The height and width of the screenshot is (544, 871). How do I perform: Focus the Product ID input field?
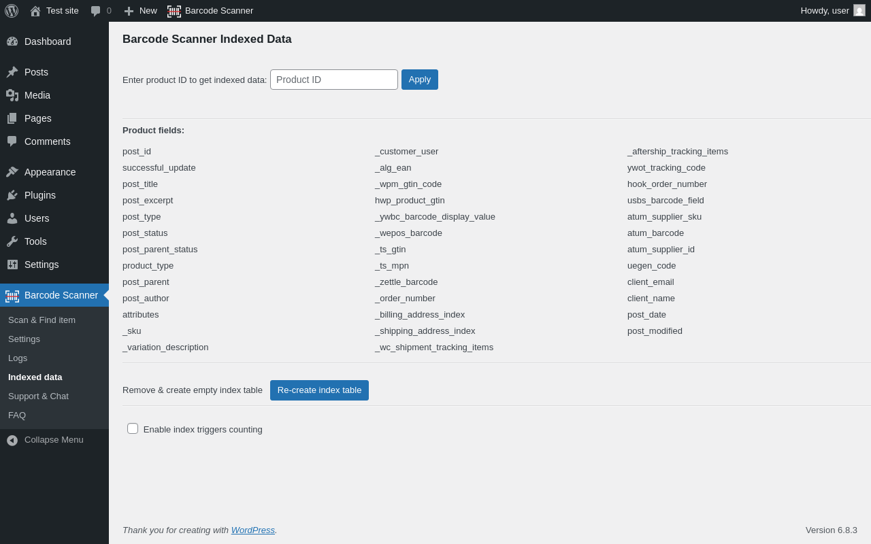coord(333,80)
